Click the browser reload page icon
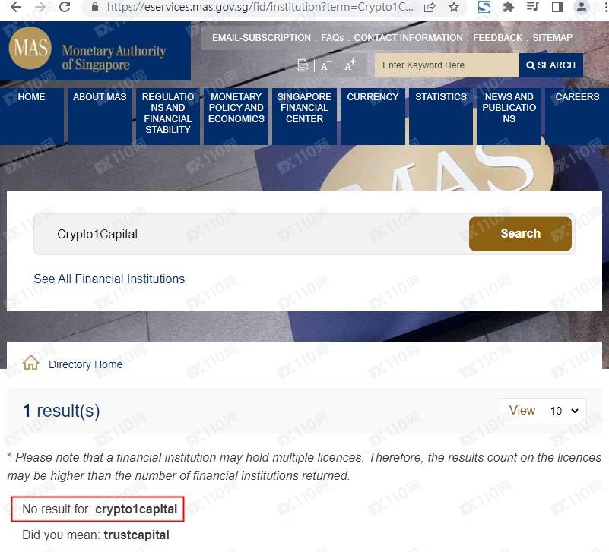609x552 pixels. click(x=65, y=7)
